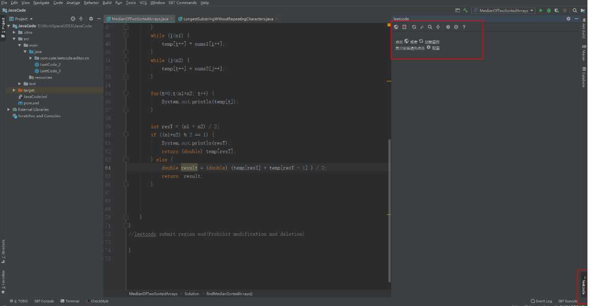The height and width of the screenshot is (306, 590).
Task: Expand the .idea folder
Action: [x=14, y=32]
